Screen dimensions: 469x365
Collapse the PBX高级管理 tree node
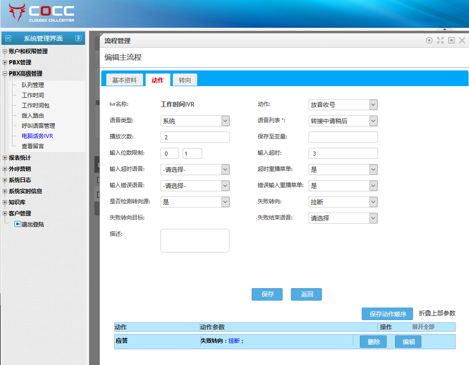(x=5, y=74)
